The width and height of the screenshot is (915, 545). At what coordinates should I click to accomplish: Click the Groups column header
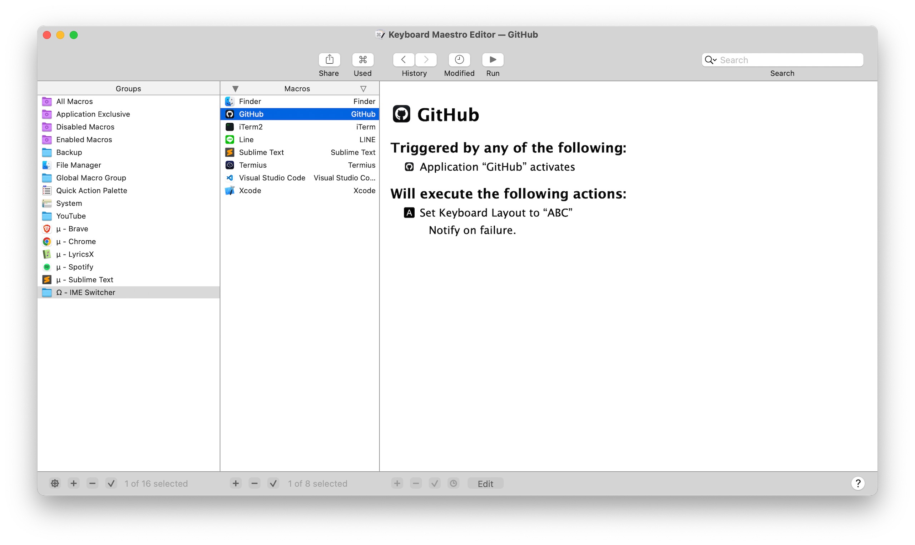click(128, 88)
